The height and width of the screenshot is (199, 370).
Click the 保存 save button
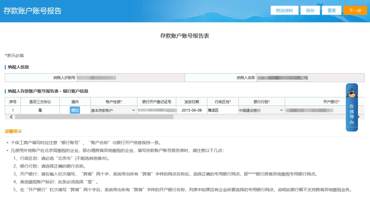point(310,10)
